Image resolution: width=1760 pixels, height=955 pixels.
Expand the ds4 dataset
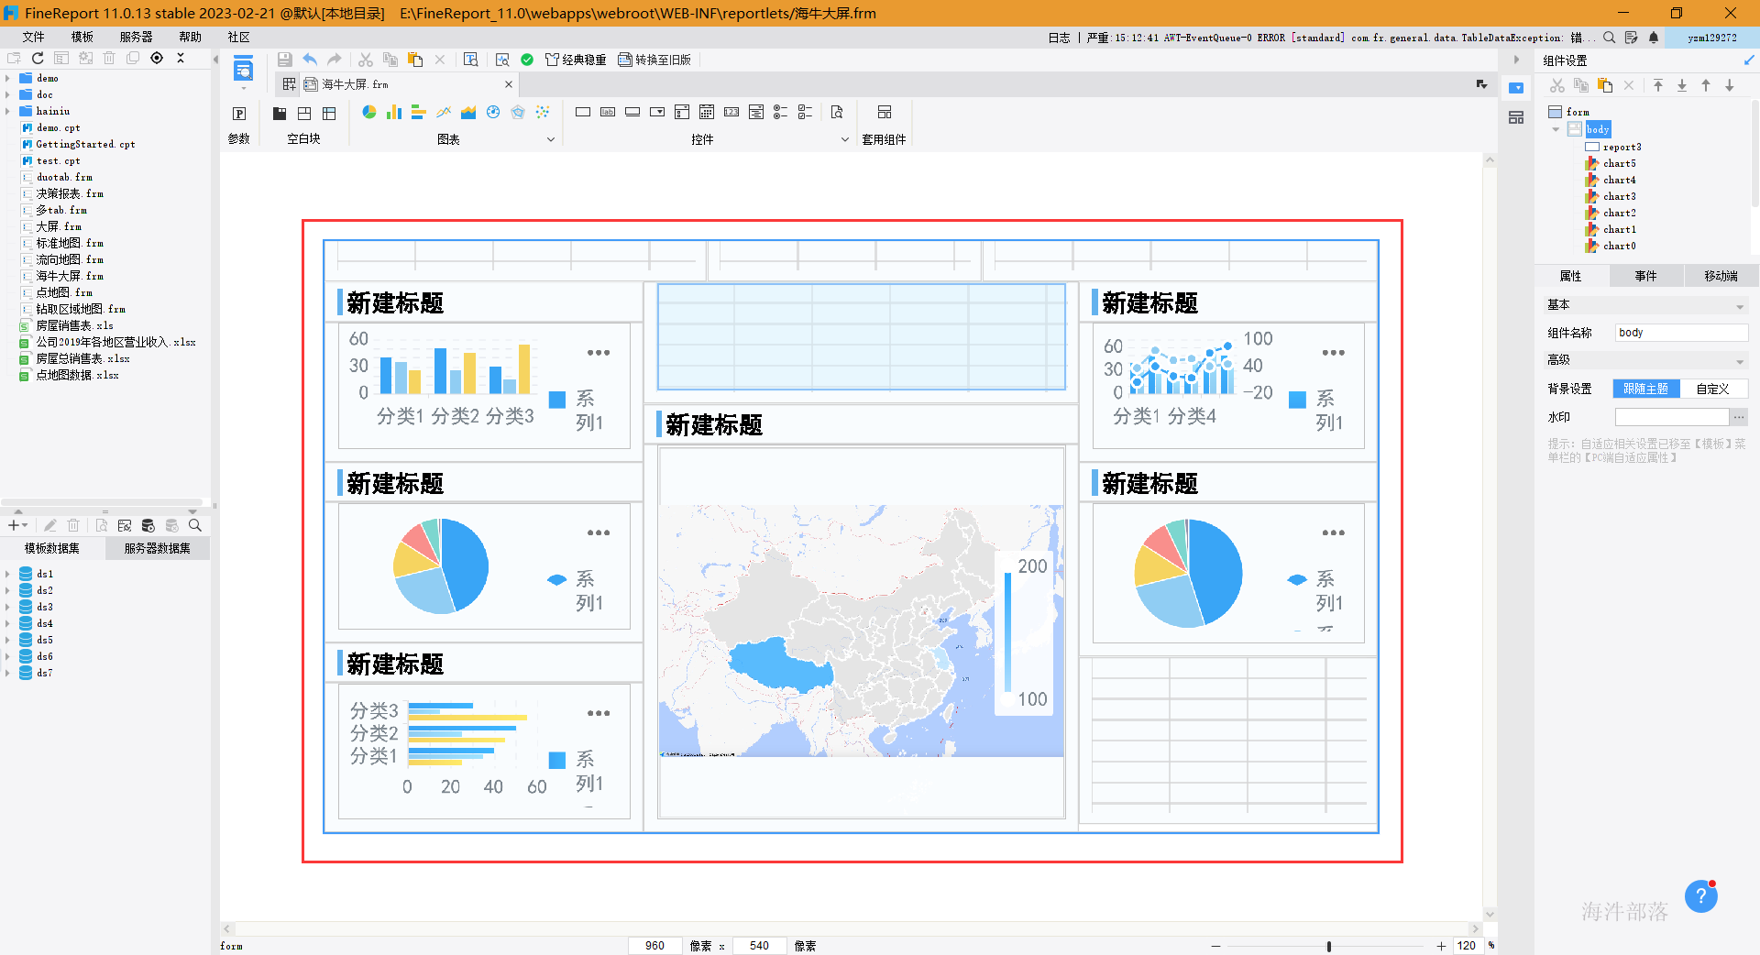pos(7,623)
